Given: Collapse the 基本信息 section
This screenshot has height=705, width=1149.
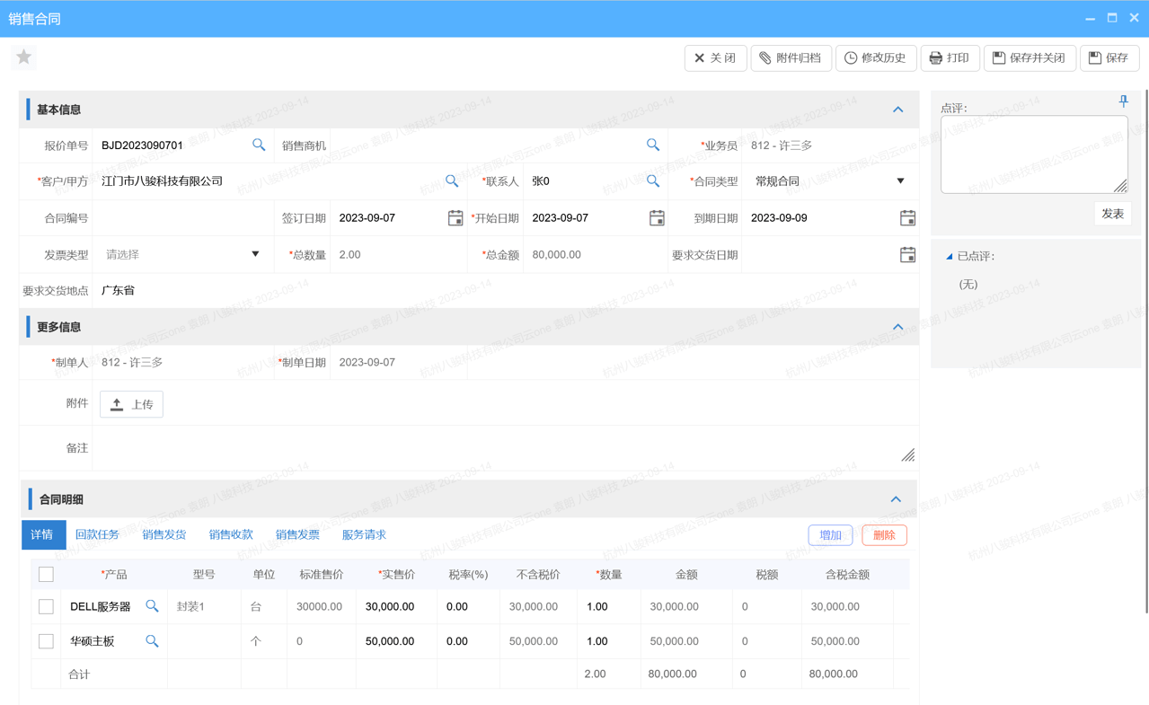Looking at the screenshot, I should coord(897,109).
